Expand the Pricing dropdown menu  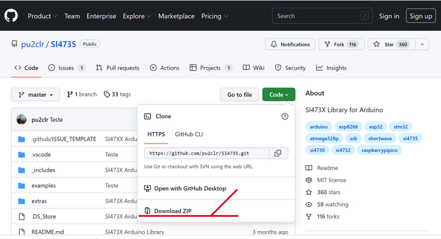[x=215, y=16]
